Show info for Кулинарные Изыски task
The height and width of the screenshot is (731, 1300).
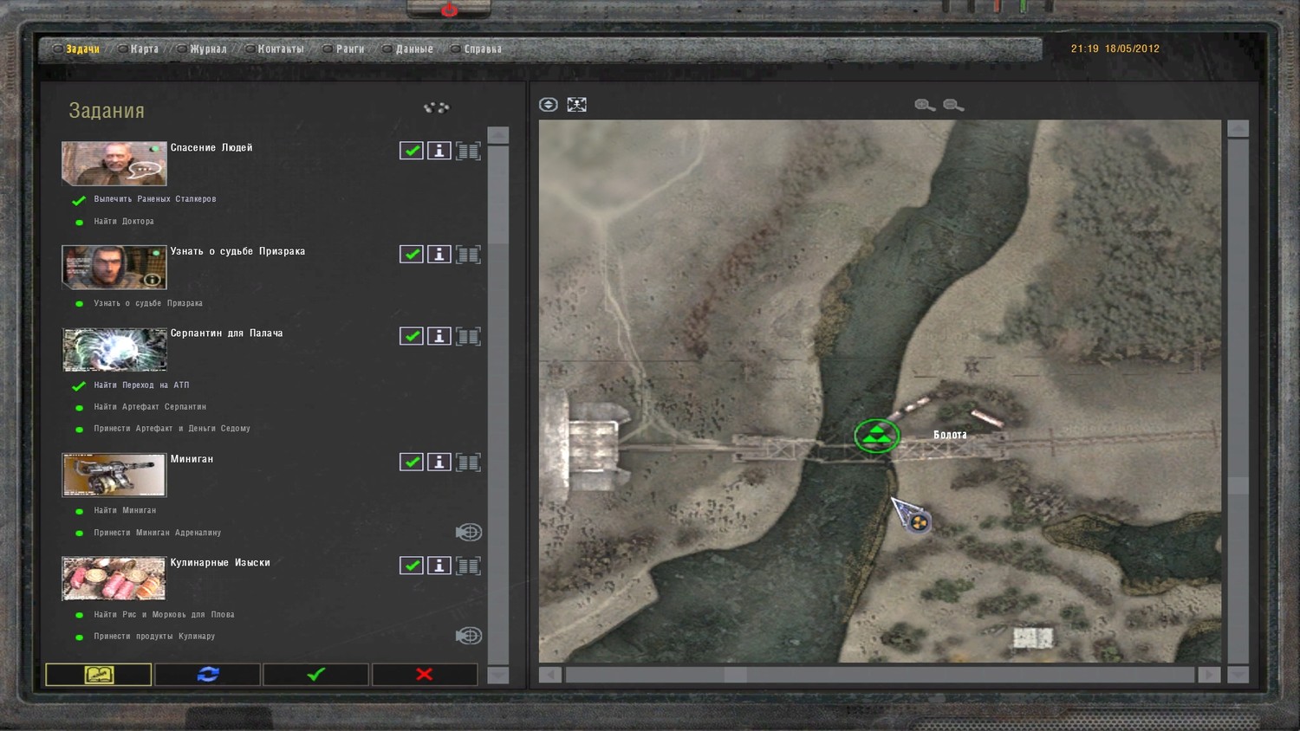pyautogui.click(x=439, y=566)
